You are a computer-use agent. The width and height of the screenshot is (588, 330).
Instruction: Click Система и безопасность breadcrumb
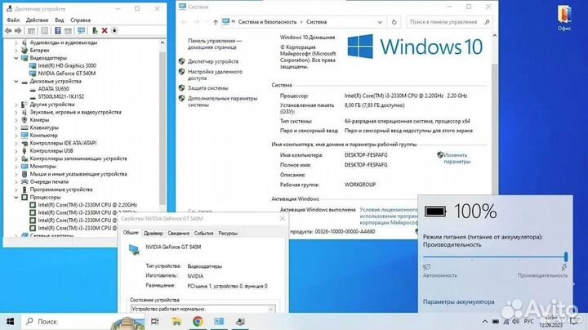[267, 22]
